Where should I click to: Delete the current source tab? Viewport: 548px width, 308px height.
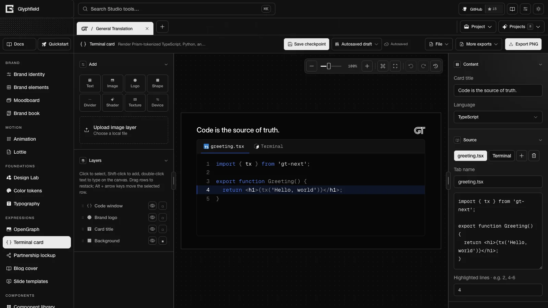(x=534, y=156)
